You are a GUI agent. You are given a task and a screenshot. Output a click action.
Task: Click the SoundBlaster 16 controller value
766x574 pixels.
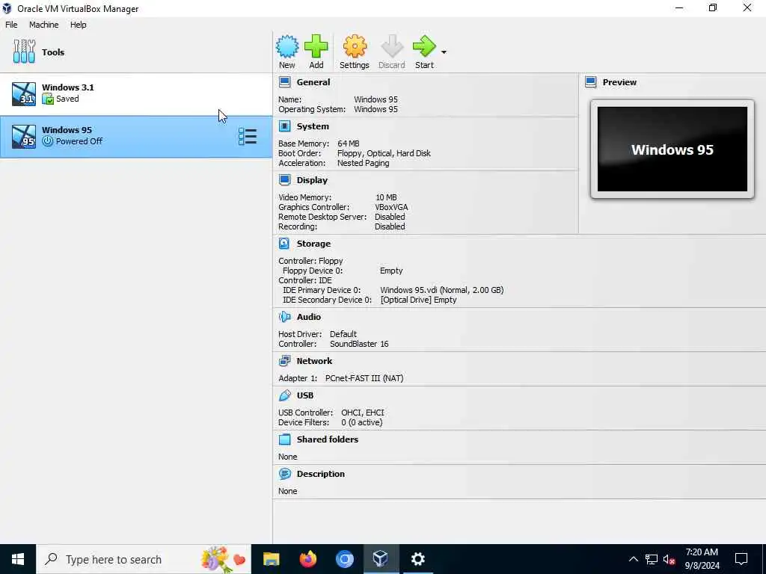(x=359, y=344)
